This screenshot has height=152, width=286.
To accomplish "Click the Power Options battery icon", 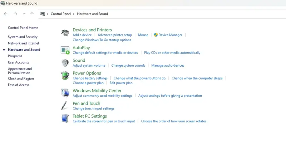I will click(x=65, y=75).
